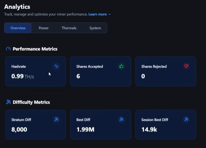Screen dimensions: 206x148
Task: Click the Shares Rejected count of 0
Action: (143, 76)
